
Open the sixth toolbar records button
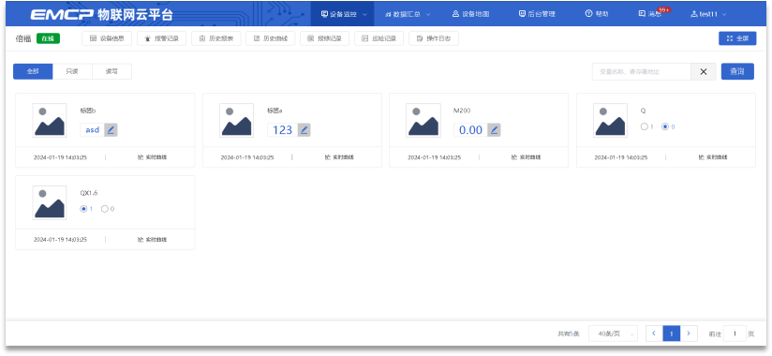(379, 38)
